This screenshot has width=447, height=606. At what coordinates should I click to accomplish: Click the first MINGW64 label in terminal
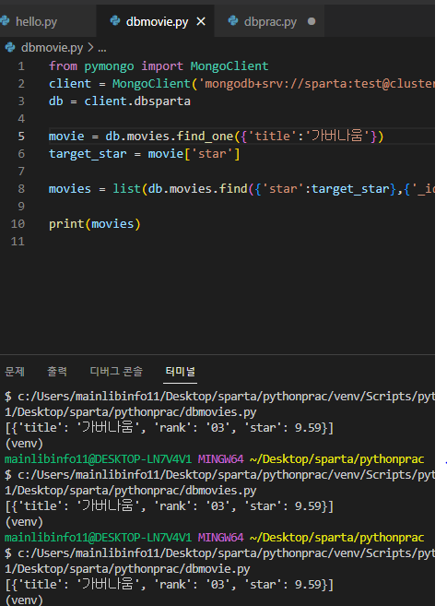click(x=221, y=459)
